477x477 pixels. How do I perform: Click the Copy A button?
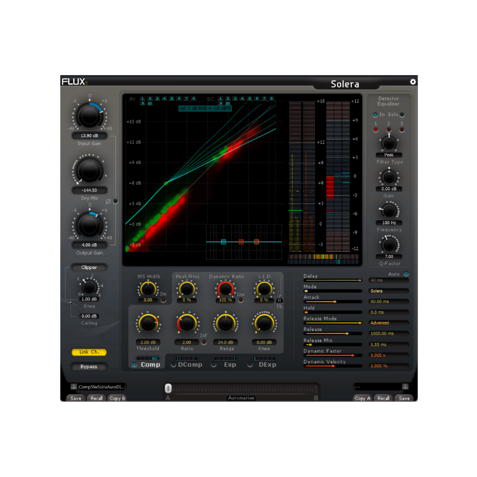pos(363,398)
